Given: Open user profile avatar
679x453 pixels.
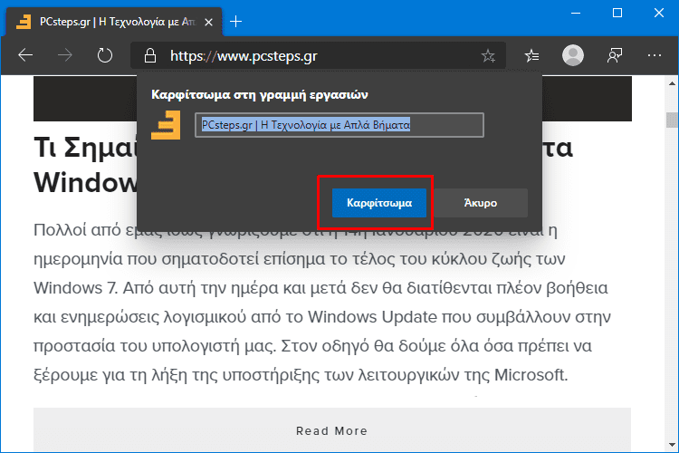Looking at the screenshot, I should point(572,55).
